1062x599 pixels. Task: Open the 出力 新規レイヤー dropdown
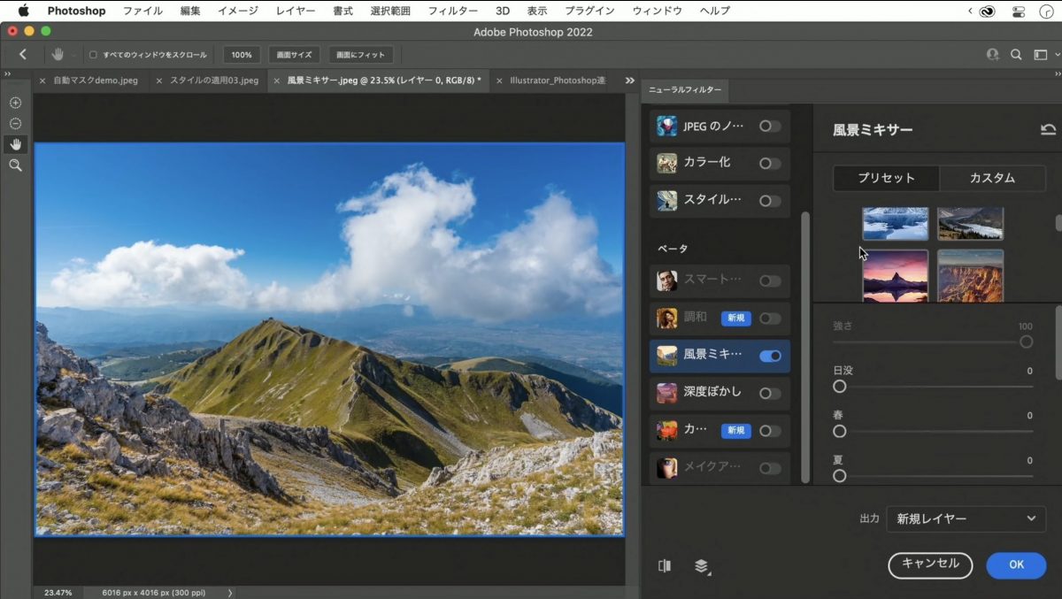[965, 519]
